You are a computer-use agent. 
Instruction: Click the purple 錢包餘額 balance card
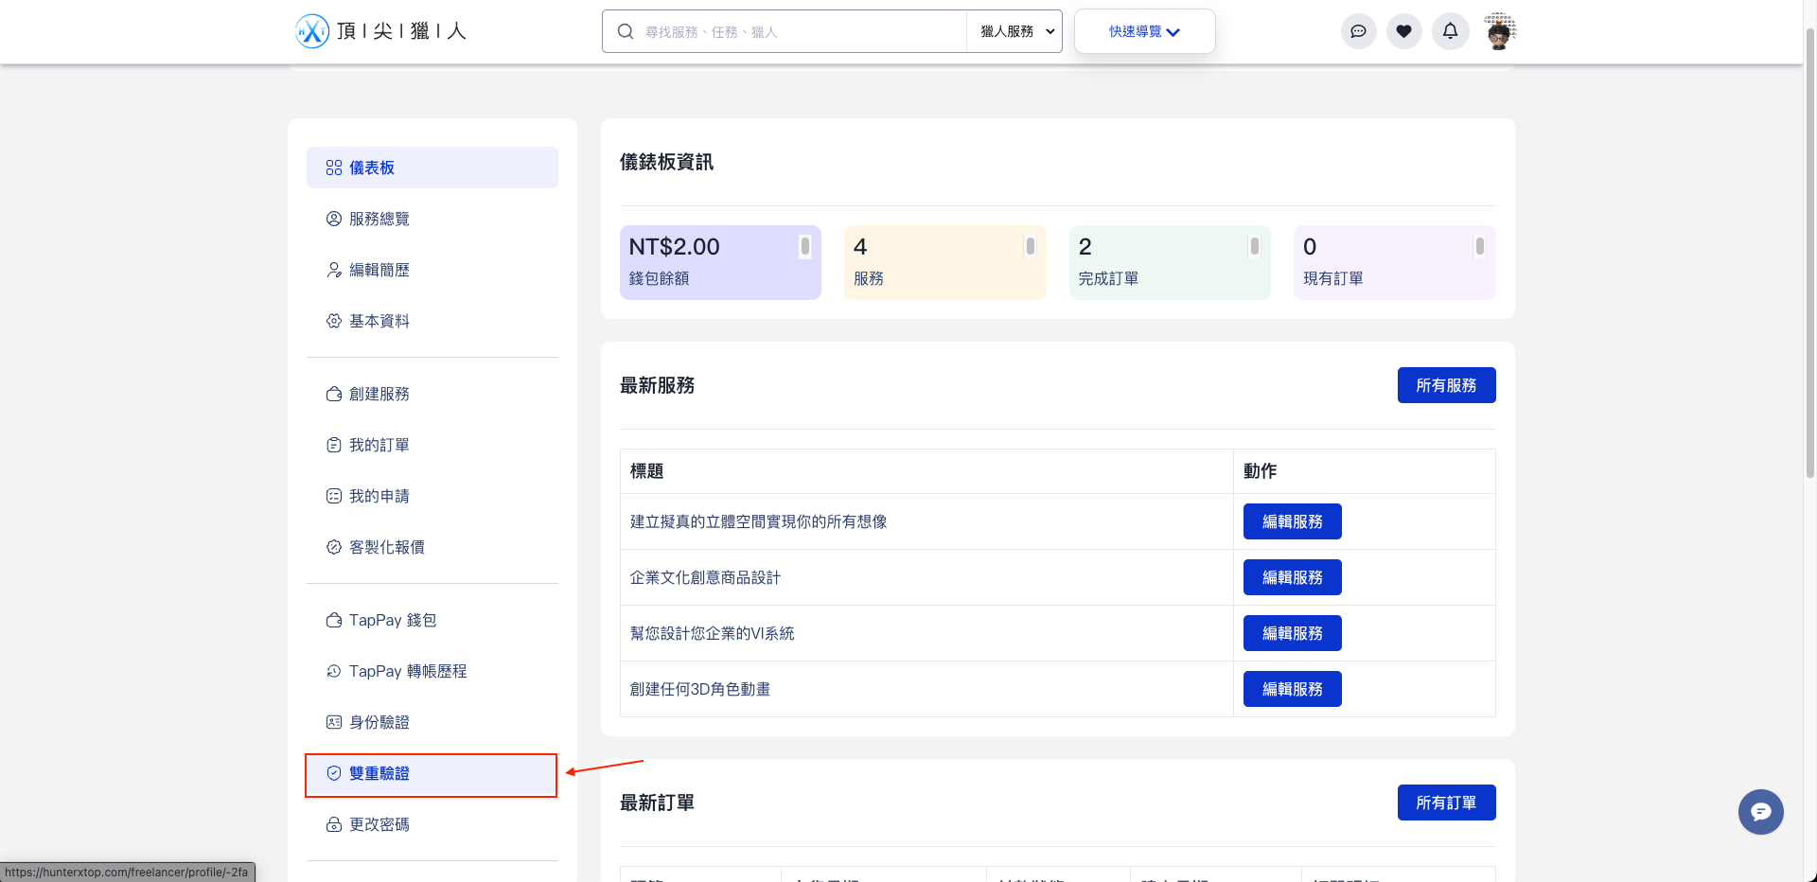(719, 262)
